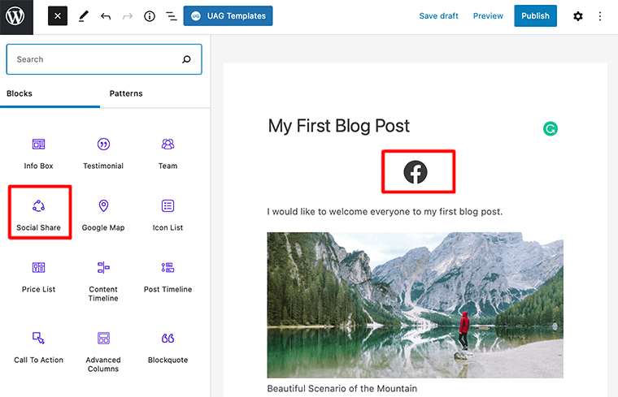618x397 pixels.
Task: Open the three-dot options menu
Action: (x=600, y=16)
